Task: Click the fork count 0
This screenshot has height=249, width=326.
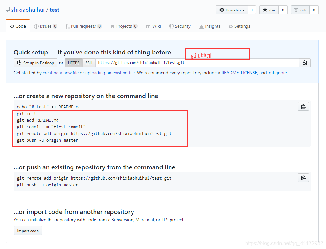Action: click(x=314, y=10)
